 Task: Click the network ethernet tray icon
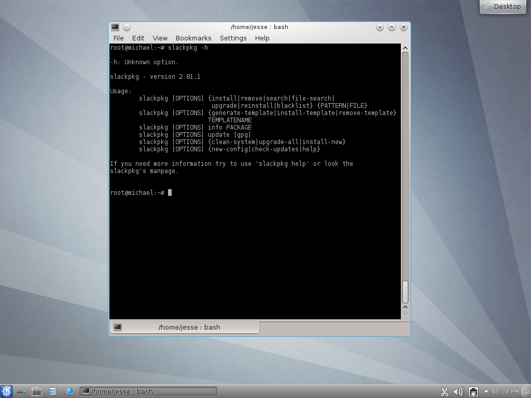[473, 392]
